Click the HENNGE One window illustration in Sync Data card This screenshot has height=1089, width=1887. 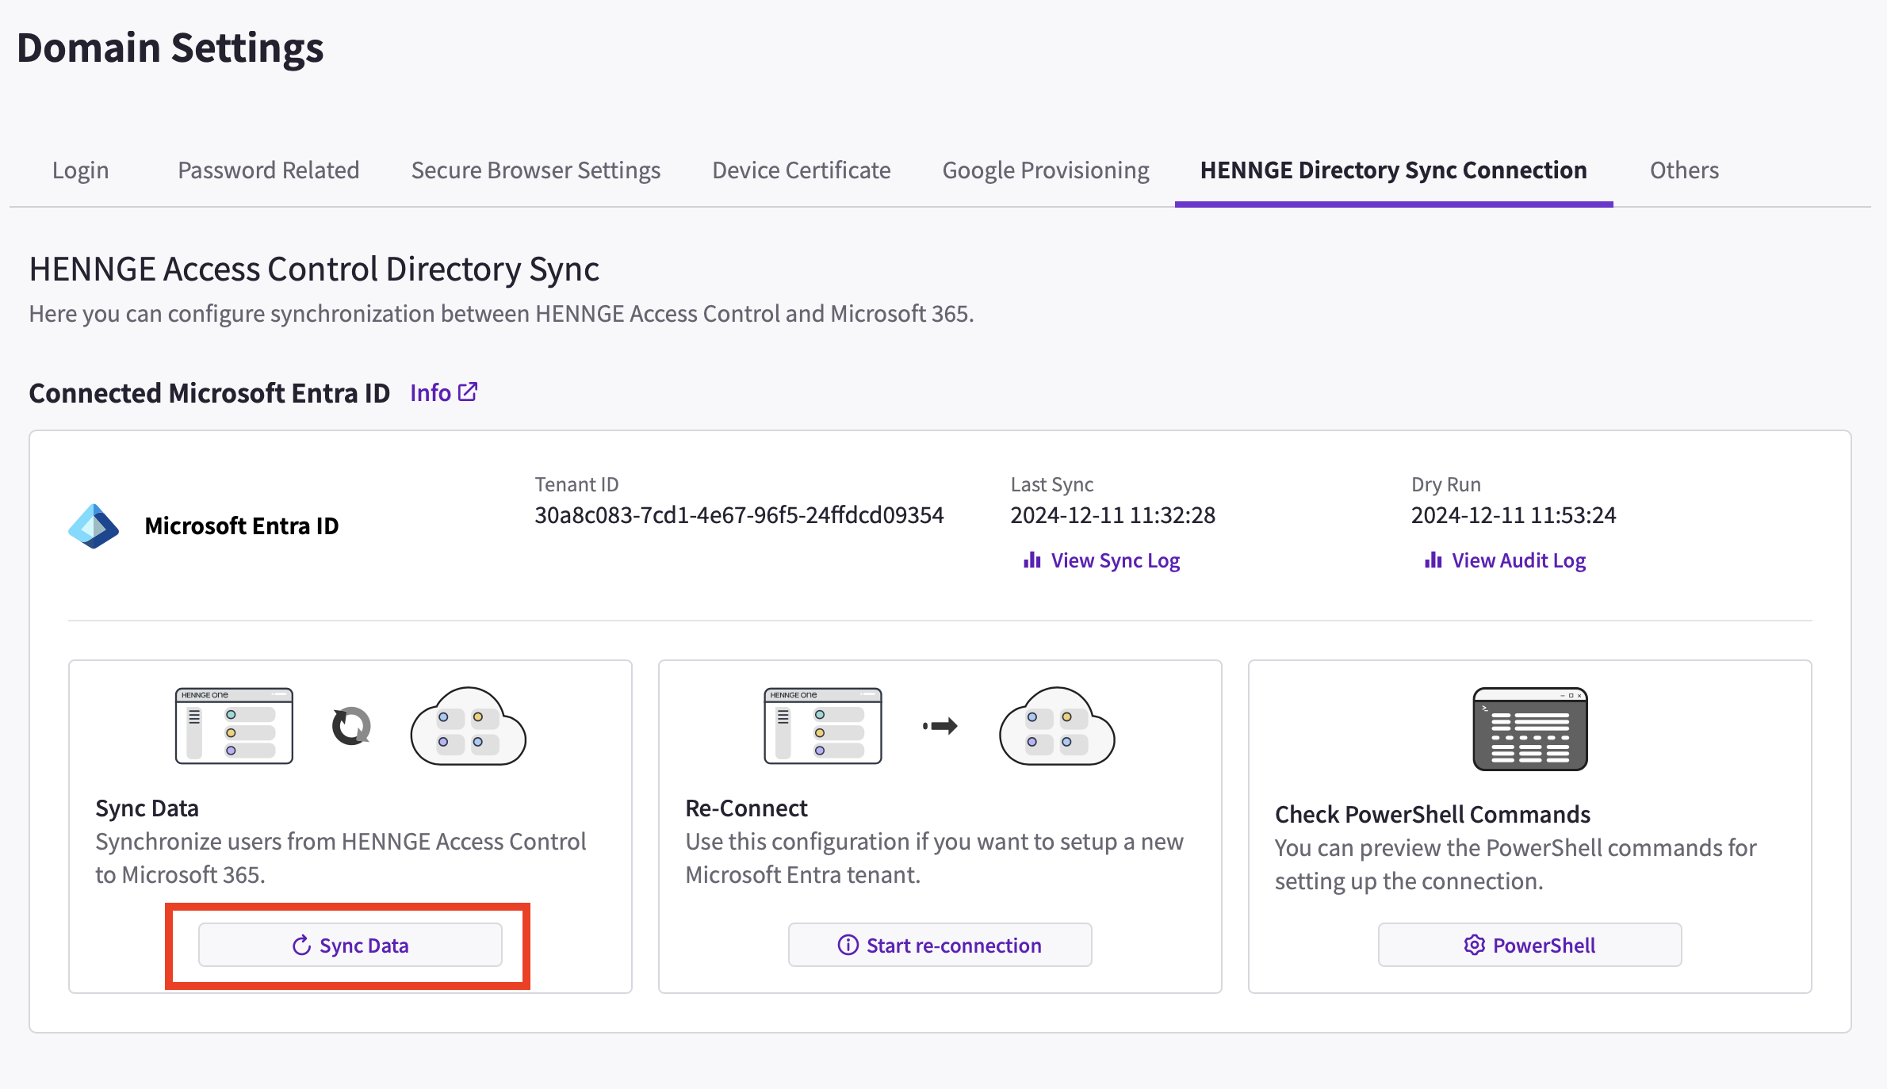click(x=234, y=725)
